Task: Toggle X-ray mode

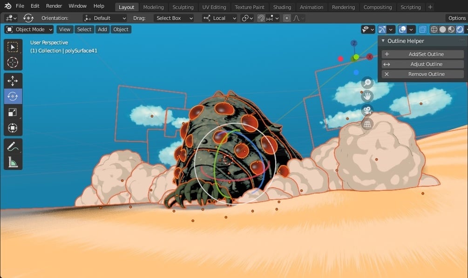Action: click(422, 29)
